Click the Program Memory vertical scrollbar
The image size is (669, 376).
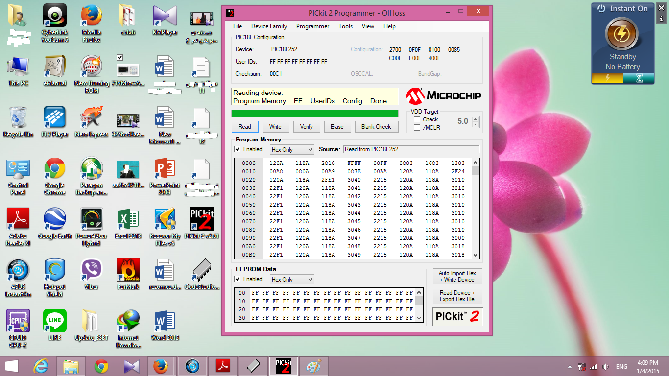(x=475, y=211)
